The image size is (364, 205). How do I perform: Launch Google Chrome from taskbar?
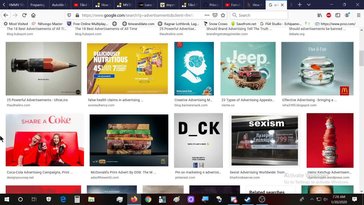coord(148,199)
